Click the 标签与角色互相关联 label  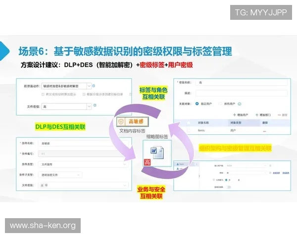pos(153,93)
